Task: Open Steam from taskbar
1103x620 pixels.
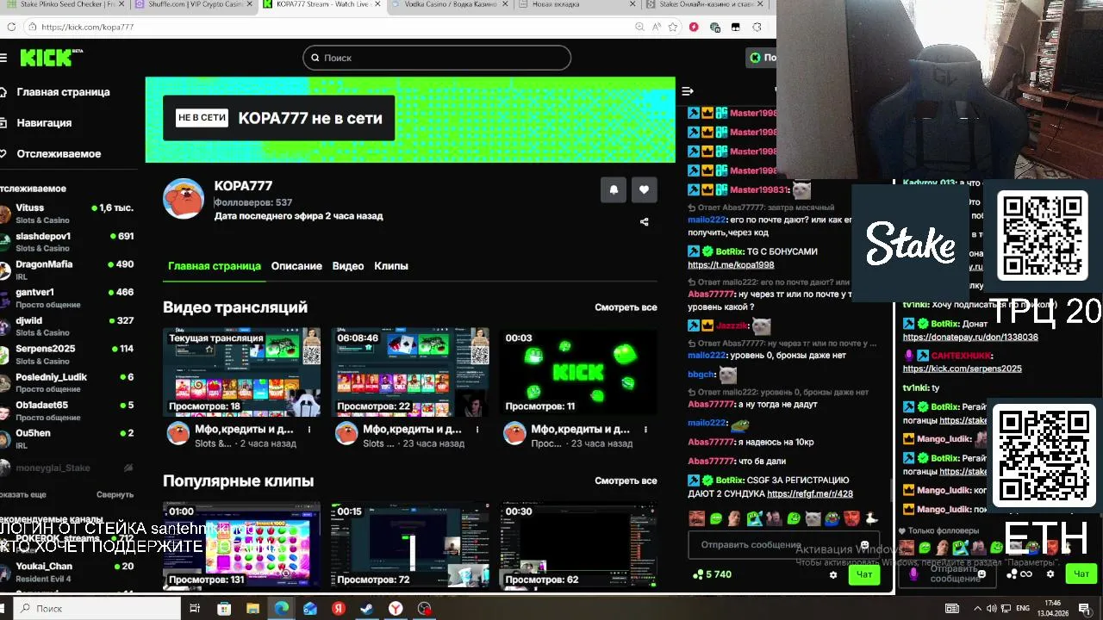Action: click(366, 609)
